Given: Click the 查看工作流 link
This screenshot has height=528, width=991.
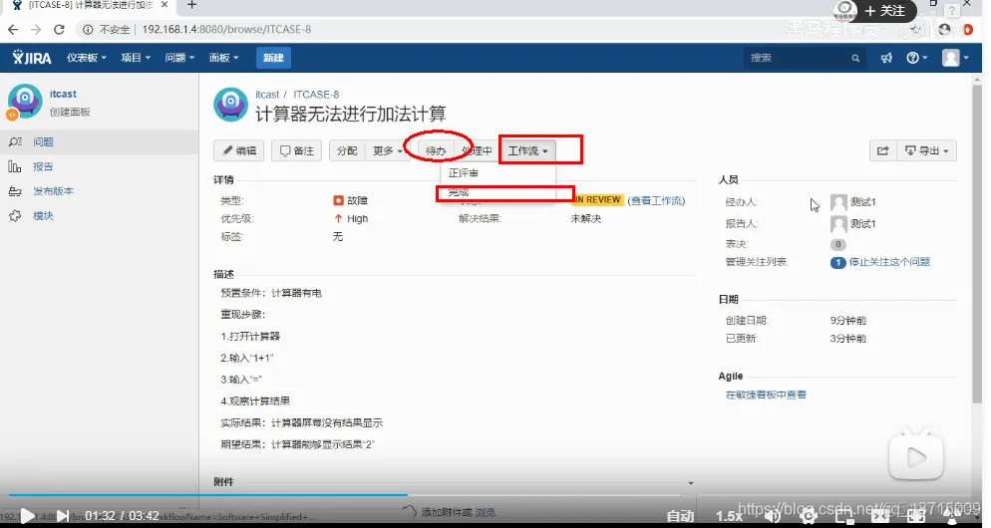Looking at the screenshot, I should tap(656, 200).
